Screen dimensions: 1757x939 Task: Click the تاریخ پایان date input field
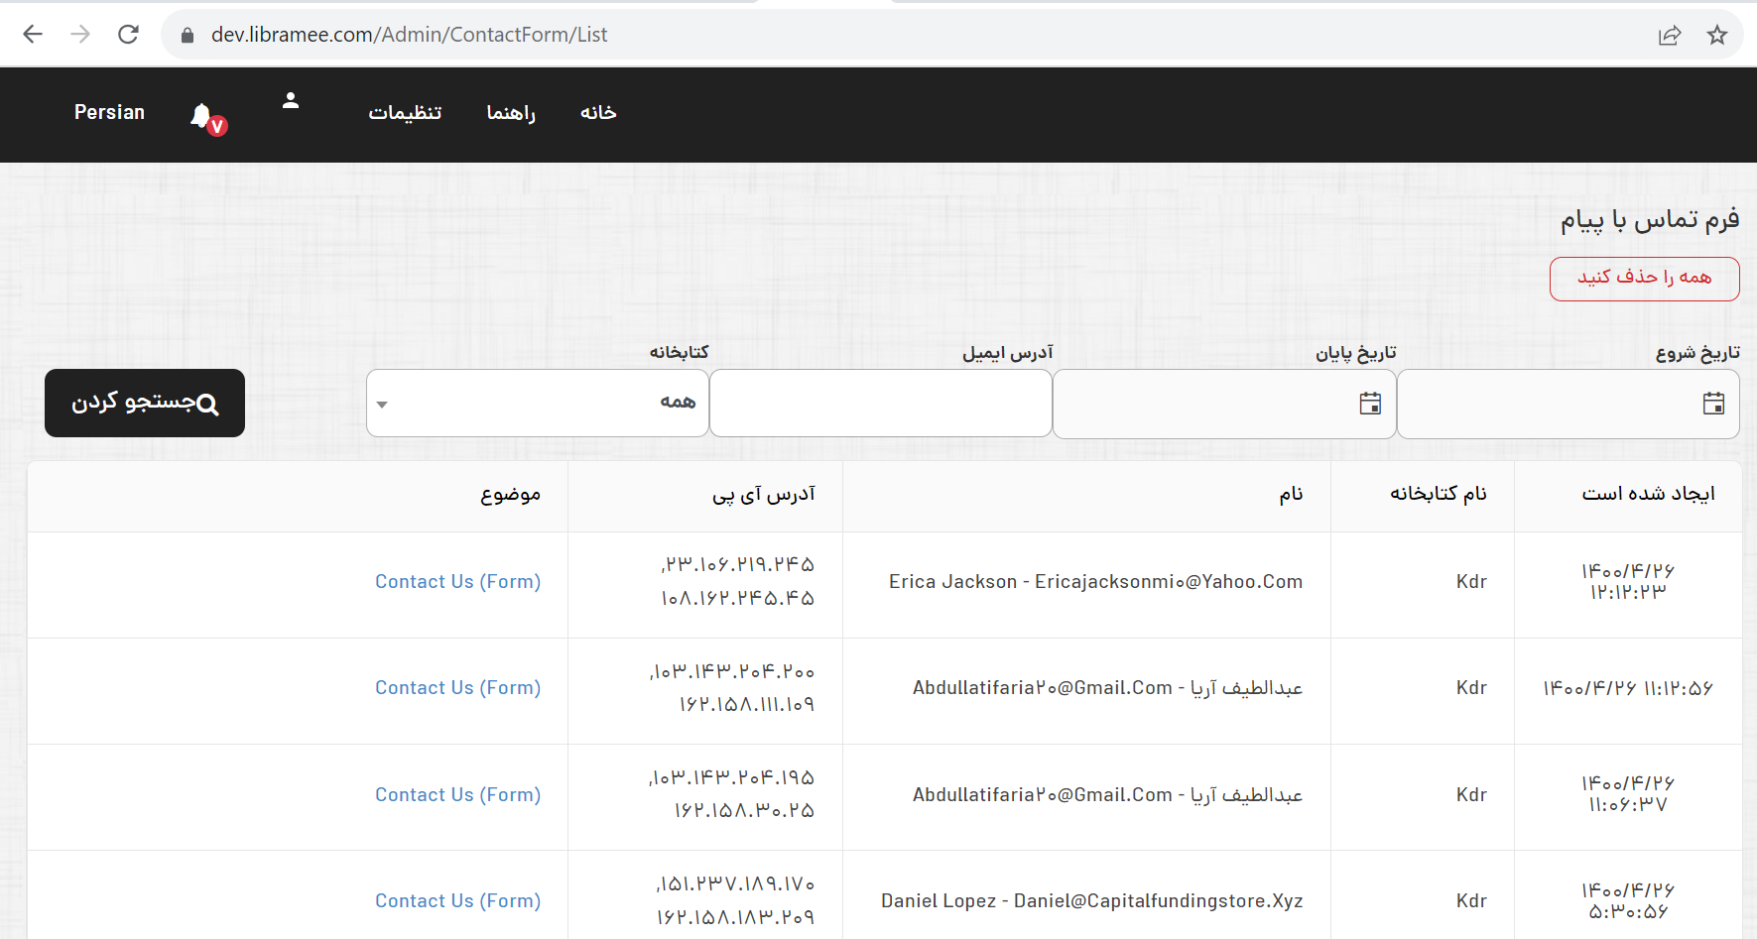coord(1220,404)
